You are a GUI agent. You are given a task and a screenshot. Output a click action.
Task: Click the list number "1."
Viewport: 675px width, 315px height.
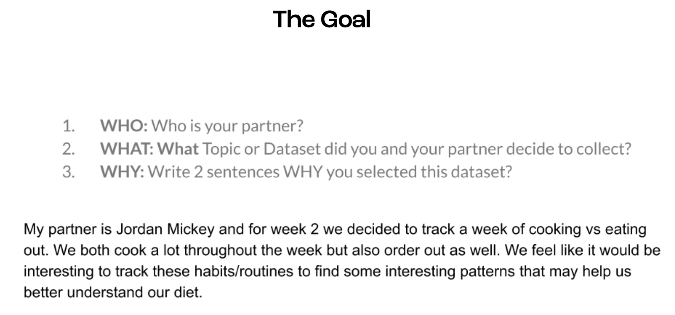click(x=69, y=126)
